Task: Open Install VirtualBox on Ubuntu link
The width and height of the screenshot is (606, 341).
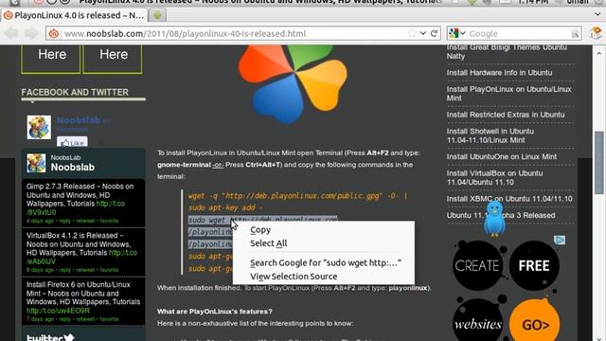Action: [494, 177]
